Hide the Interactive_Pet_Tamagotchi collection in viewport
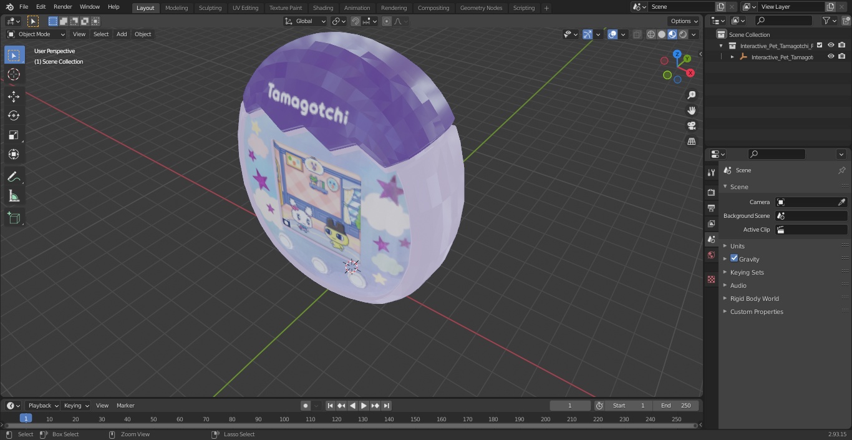Screen dimensions: 852x440 click(x=831, y=46)
